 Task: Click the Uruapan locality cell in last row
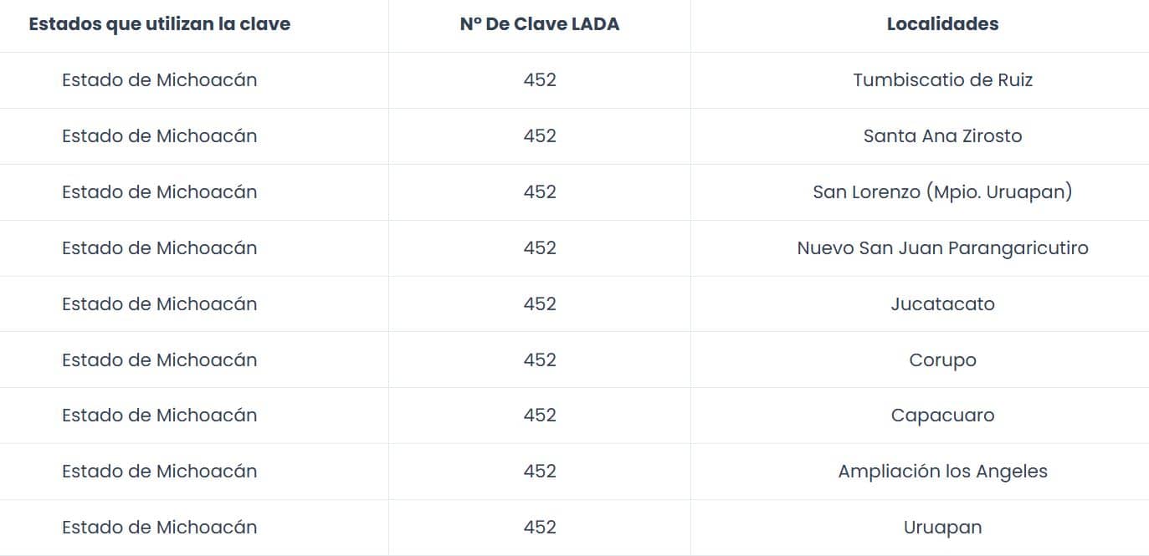point(942,528)
